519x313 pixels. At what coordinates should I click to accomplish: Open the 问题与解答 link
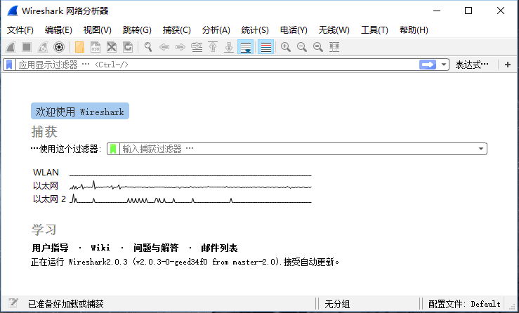tap(156, 248)
